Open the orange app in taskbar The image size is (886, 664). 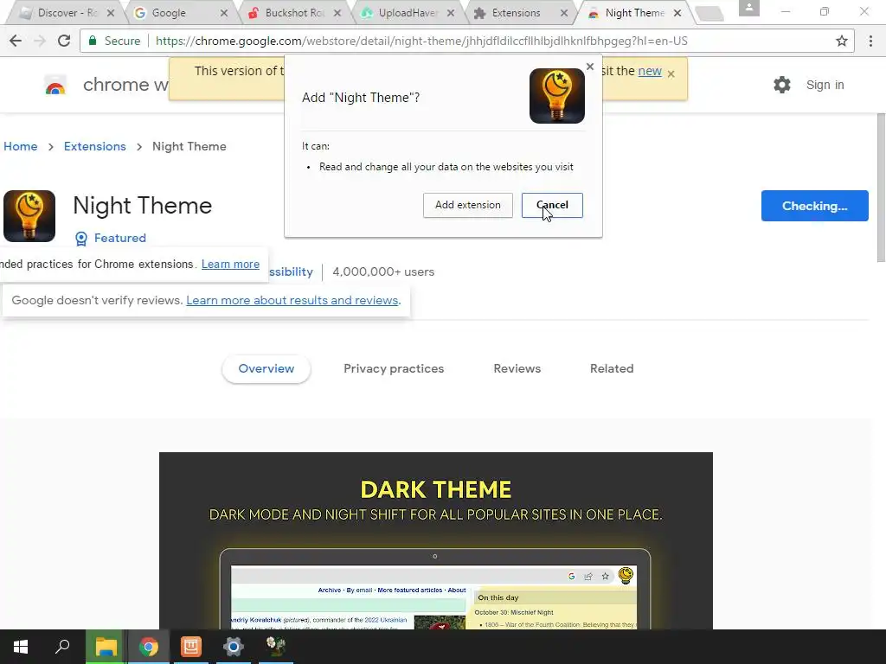pyautogui.click(x=191, y=647)
